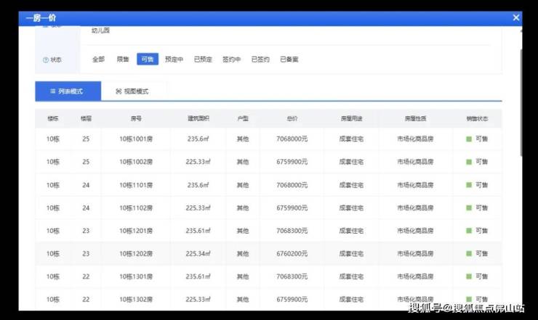Click the 签约中 status option
This screenshot has width=538, height=320.
[x=231, y=60]
